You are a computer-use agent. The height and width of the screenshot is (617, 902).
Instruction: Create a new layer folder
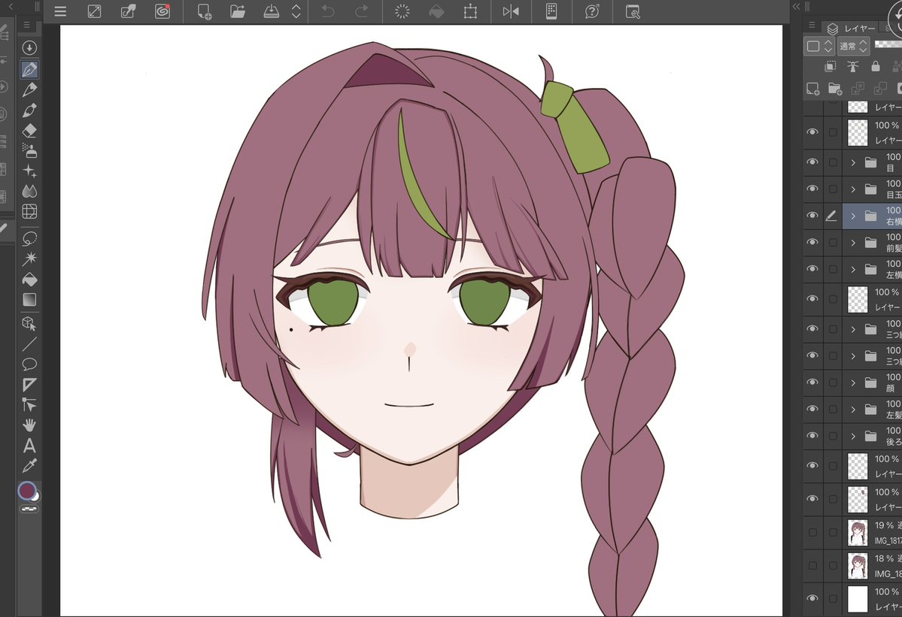(835, 89)
